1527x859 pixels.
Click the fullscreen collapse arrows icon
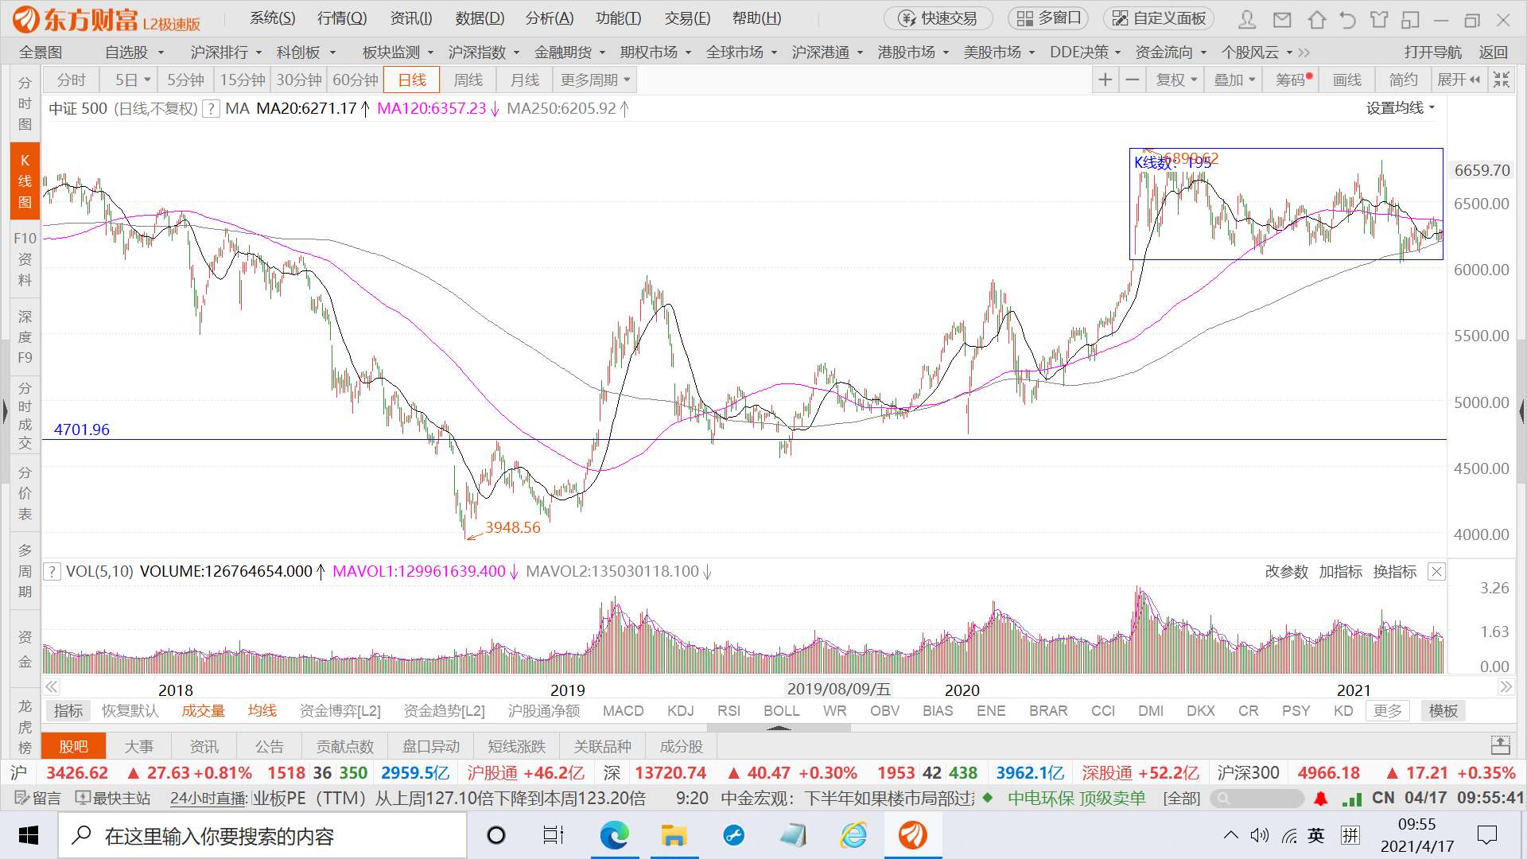(1501, 80)
